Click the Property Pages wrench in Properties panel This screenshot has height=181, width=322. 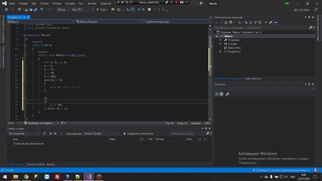(x=227, y=94)
